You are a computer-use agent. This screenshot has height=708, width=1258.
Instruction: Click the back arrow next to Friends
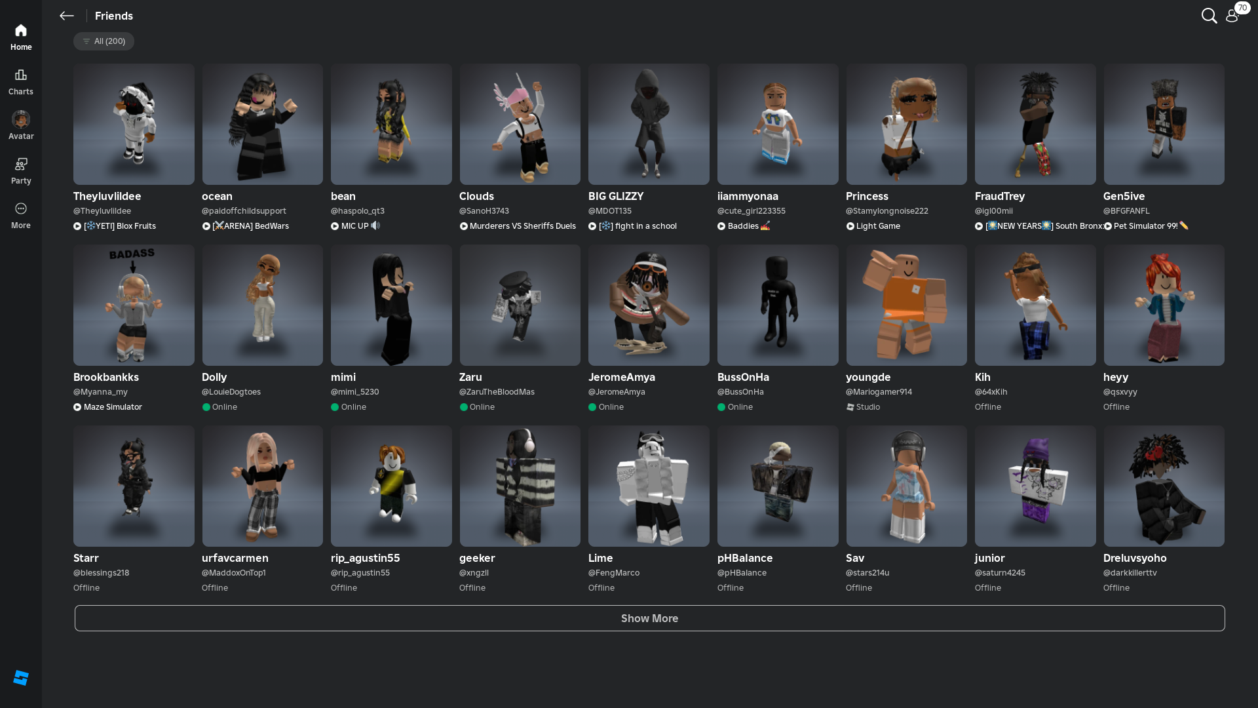(x=66, y=16)
